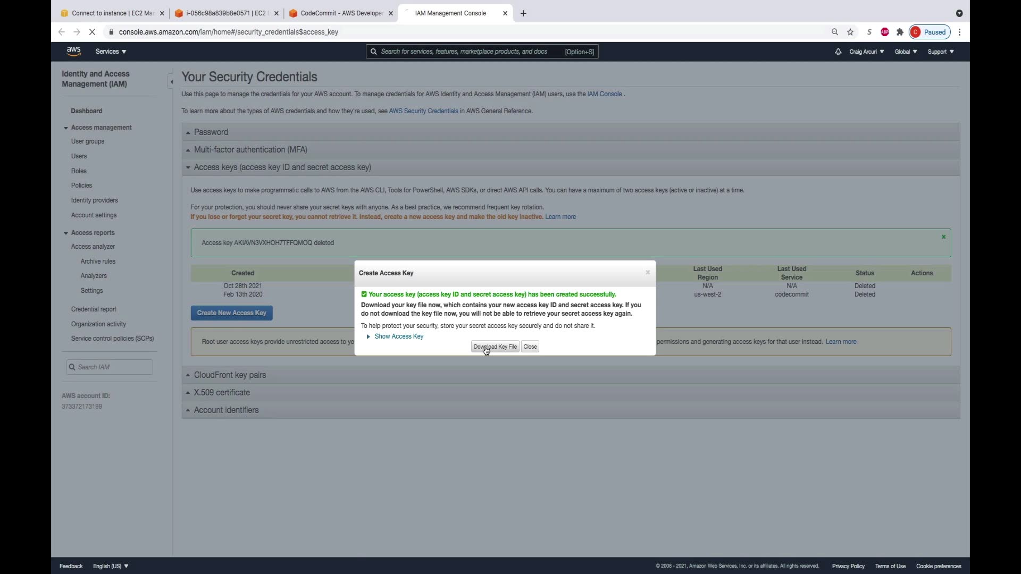The image size is (1021, 574).
Task: Stop page loading in browser toolbar
Action: pos(92,32)
